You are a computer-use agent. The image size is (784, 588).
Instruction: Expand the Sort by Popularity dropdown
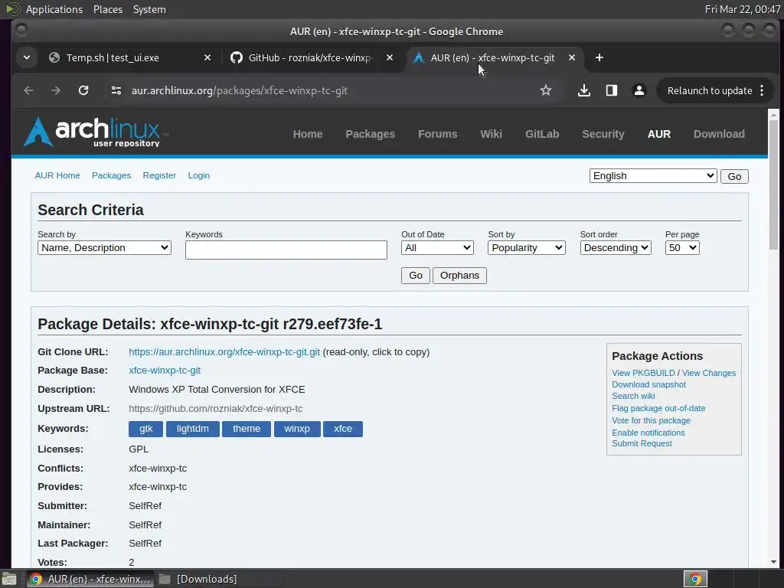coord(527,248)
